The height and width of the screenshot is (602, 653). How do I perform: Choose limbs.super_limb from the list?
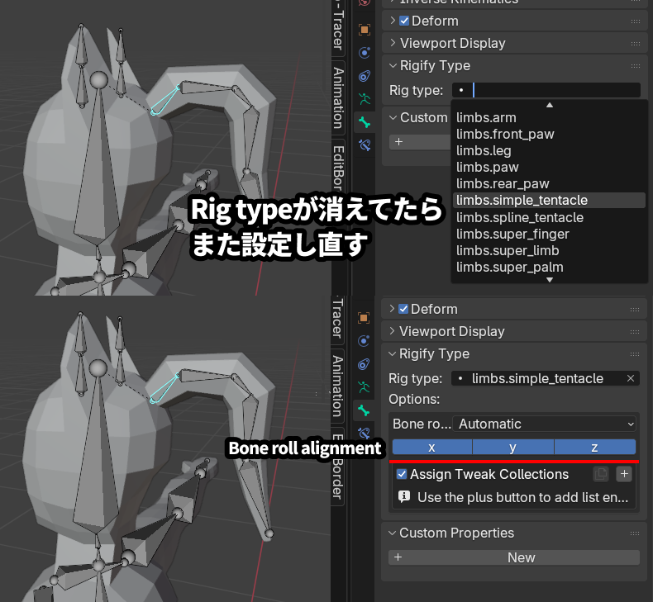[549, 251]
